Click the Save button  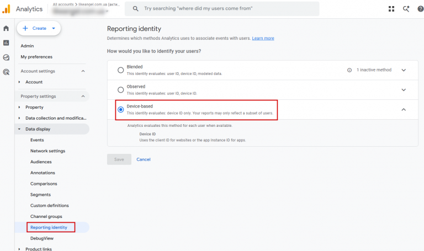(x=119, y=159)
